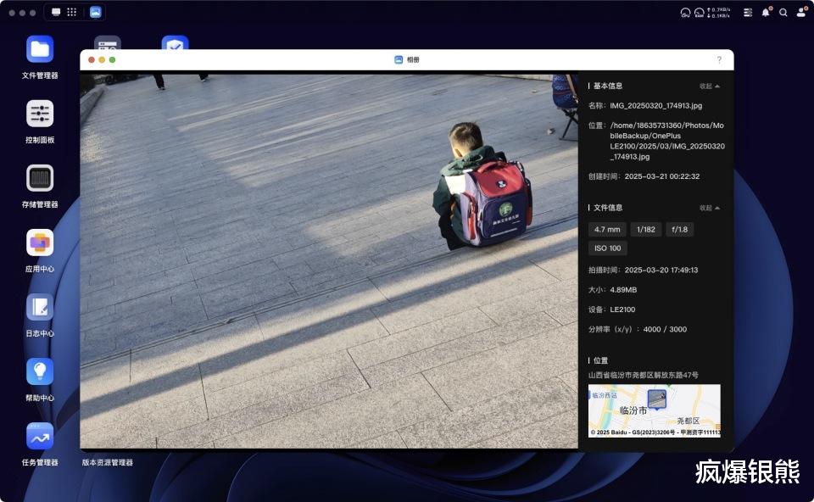Click the resolution 4000 / 3000
This screenshot has width=814, height=502.
pyautogui.click(x=665, y=329)
